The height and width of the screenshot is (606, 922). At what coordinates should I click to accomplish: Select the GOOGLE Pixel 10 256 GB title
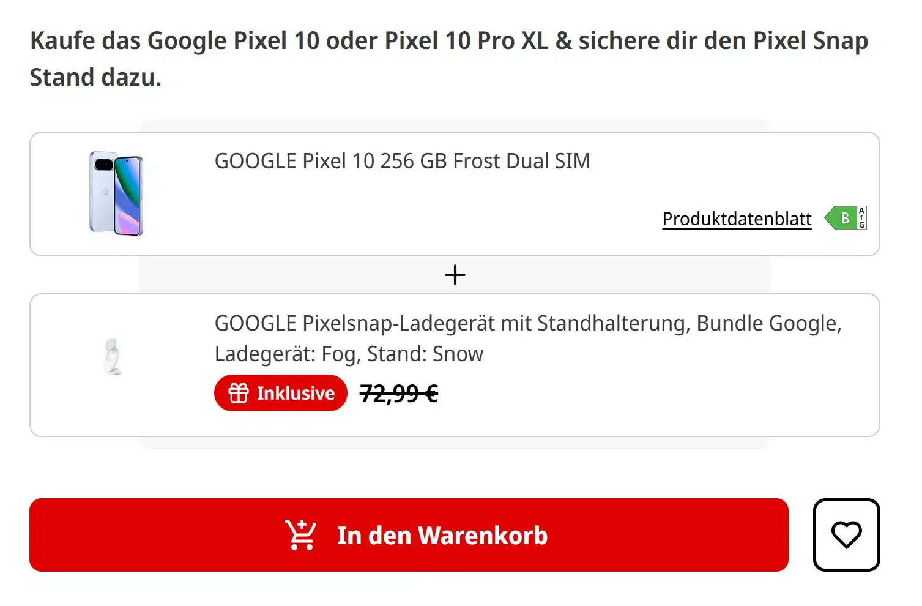click(402, 160)
